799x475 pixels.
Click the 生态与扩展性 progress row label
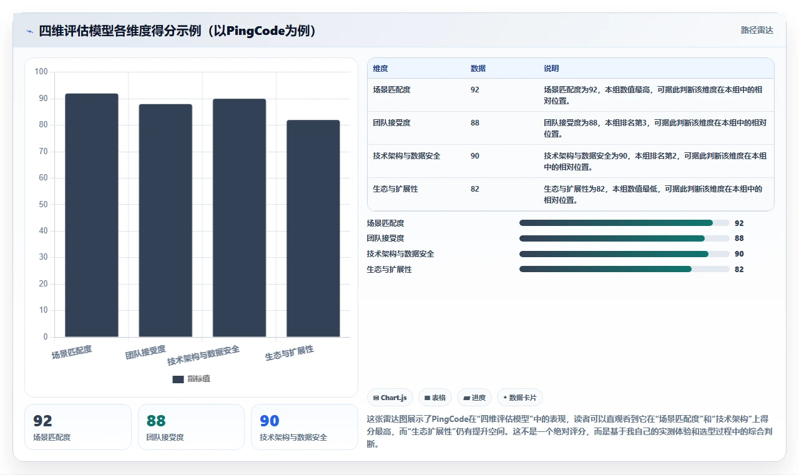[x=389, y=270]
